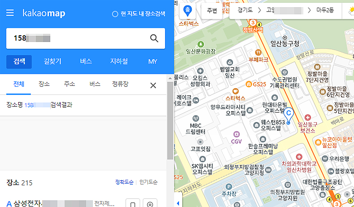Click the weather icon on map toolbar
Image resolution: width=354 pixels, height=207 pixels.
[351, 11]
